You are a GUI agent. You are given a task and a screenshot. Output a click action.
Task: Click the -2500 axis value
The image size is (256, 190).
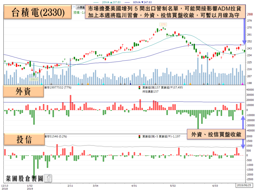click(x=250, y=179)
